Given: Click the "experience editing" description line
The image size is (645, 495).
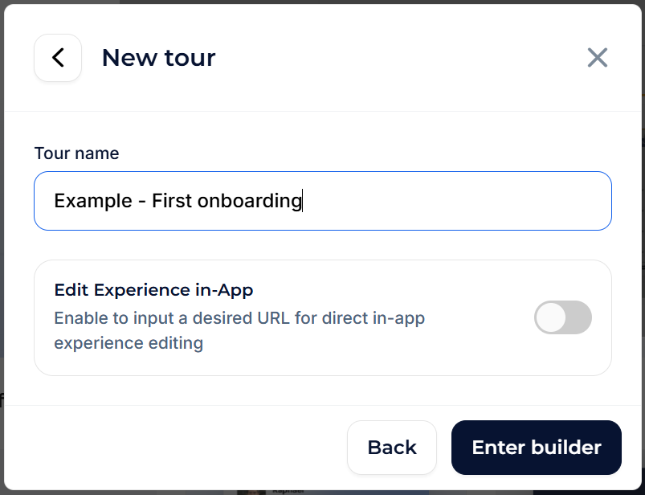Looking at the screenshot, I should click(x=129, y=343).
